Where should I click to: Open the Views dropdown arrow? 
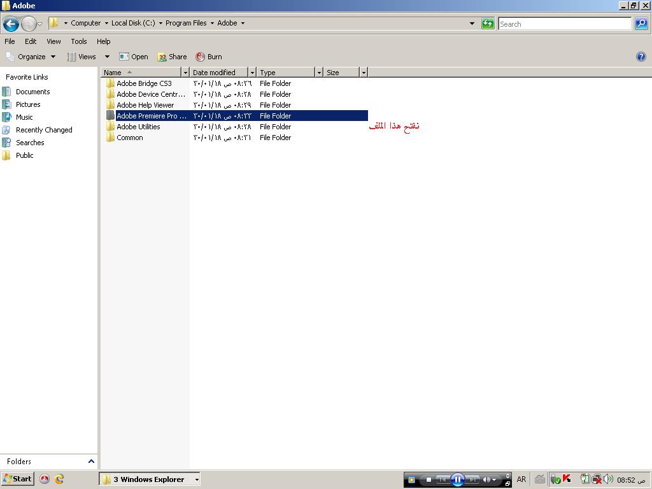(x=107, y=57)
